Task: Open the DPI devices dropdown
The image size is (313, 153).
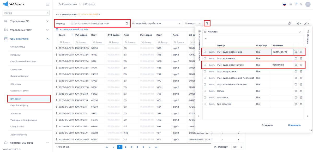Action: 156,23
